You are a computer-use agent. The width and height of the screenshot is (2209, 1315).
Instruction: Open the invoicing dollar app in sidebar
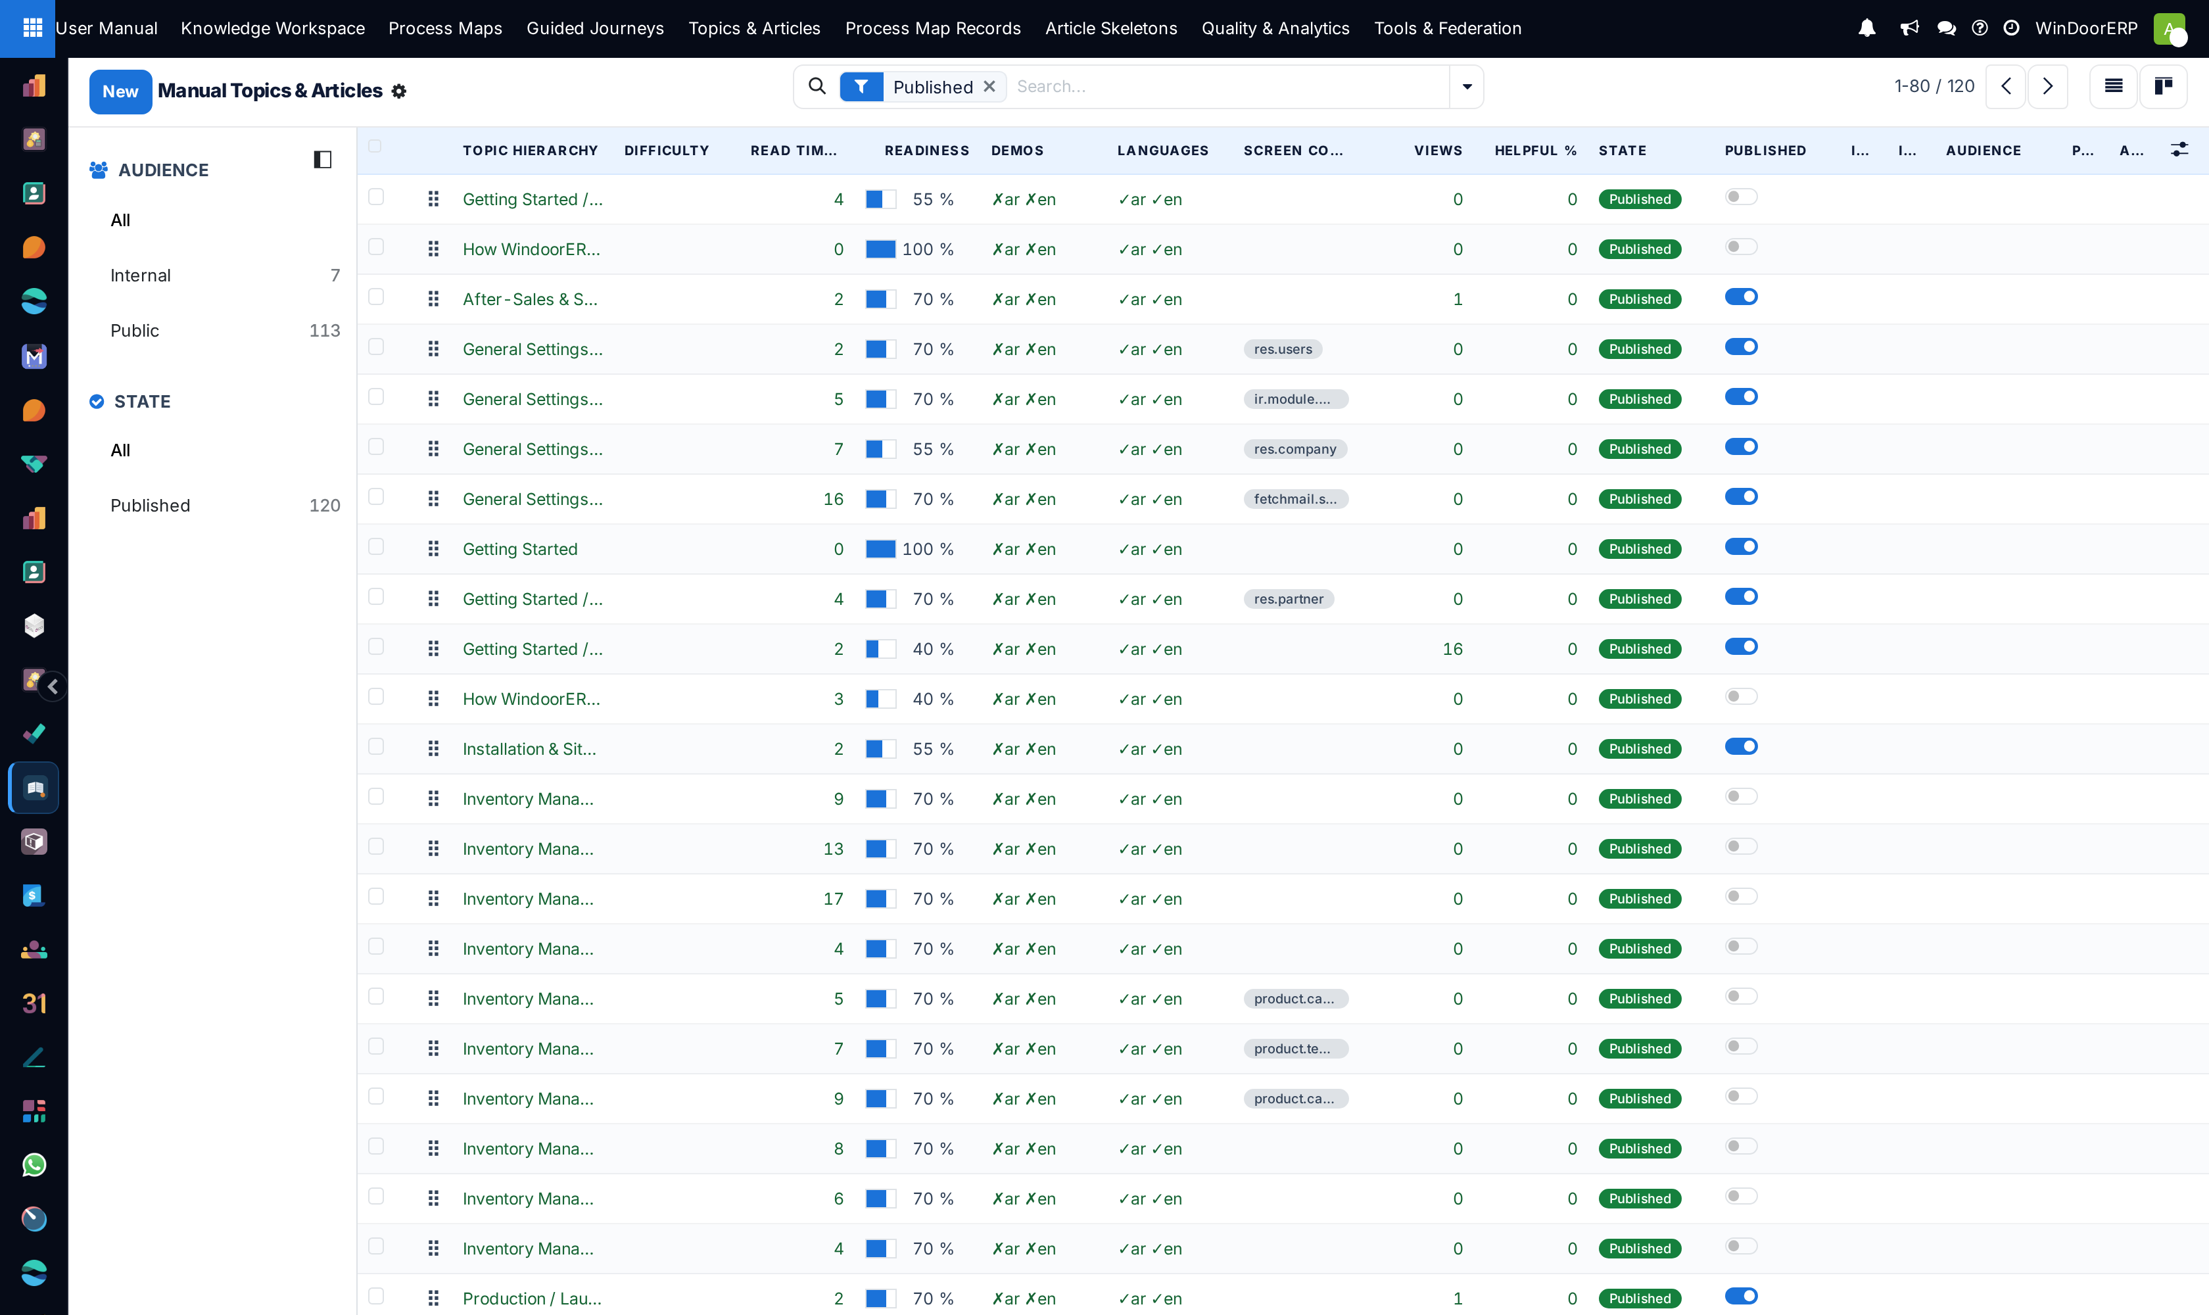tap(34, 895)
